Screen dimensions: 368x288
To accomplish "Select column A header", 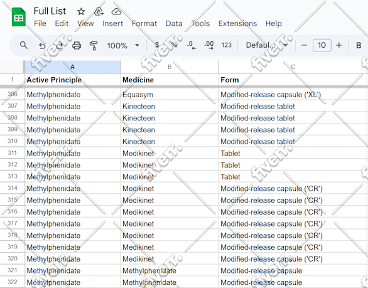I will (72, 67).
